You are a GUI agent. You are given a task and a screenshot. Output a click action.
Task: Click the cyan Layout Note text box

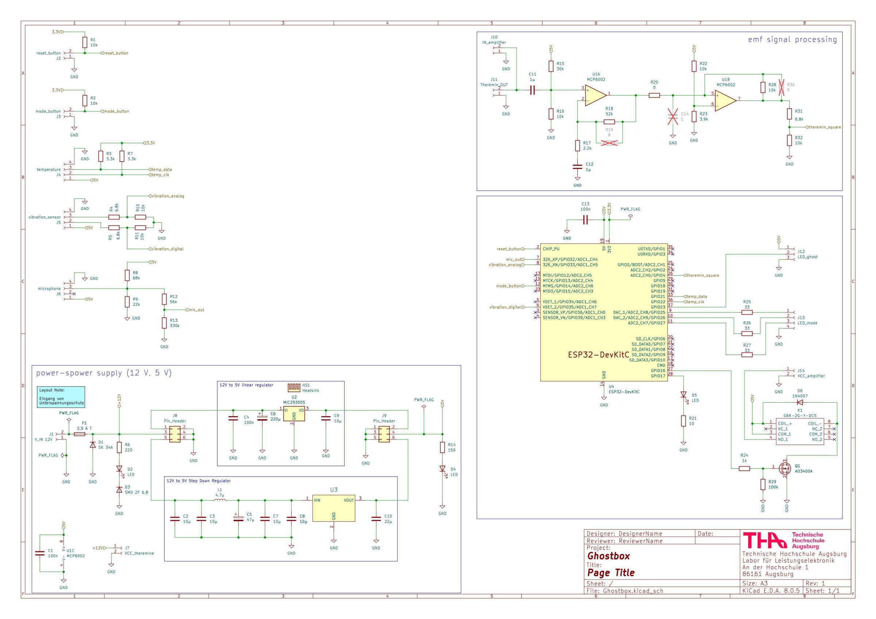[61, 396]
